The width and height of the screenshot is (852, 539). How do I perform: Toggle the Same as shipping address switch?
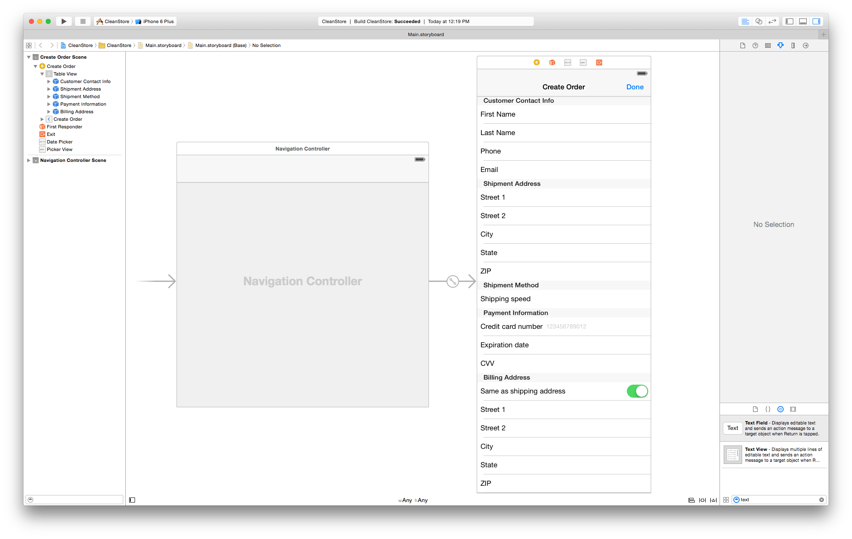tap(637, 391)
